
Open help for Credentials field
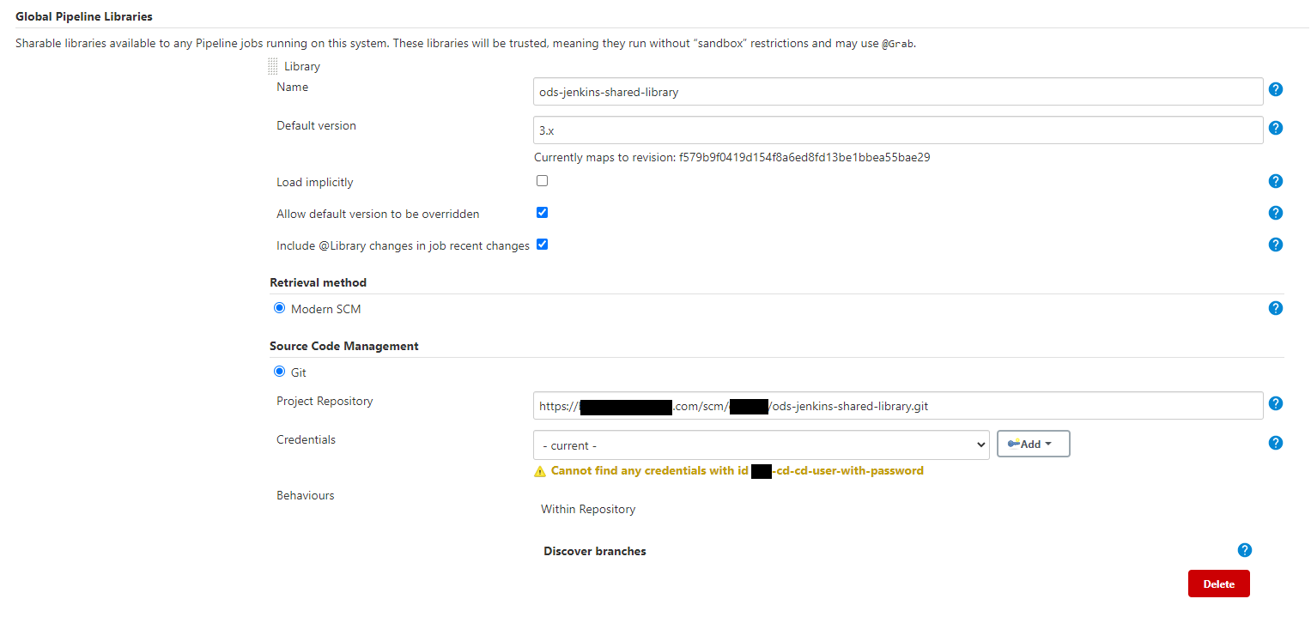(1275, 443)
